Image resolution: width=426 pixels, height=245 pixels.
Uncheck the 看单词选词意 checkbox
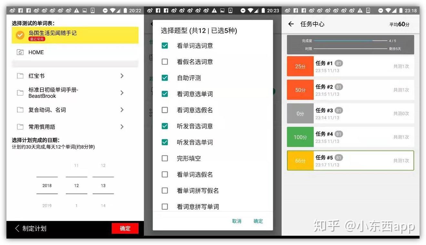[165, 45]
